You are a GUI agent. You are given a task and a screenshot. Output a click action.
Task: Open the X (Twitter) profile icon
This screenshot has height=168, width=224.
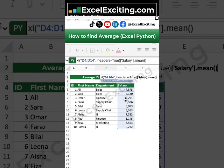coord(99,24)
